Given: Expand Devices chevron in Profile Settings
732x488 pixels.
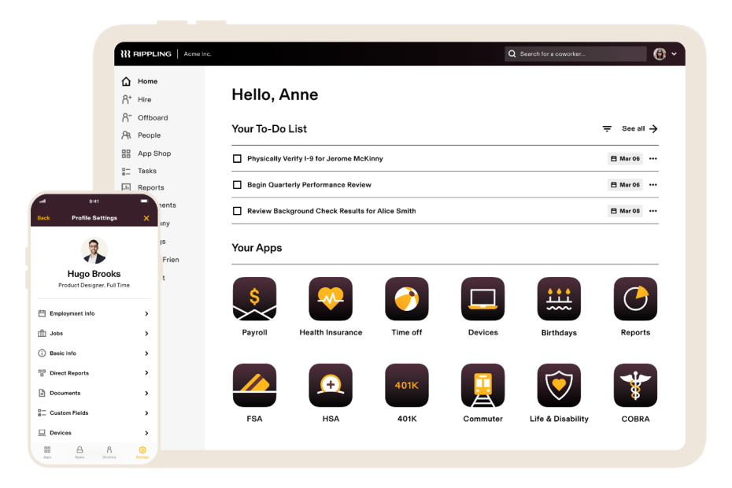Looking at the screenshot, I should [x=146, y=433].
